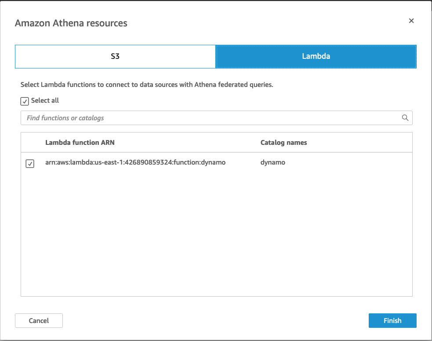
Task: Click the Lambda function ARN column header
Action: click(80, 142)
